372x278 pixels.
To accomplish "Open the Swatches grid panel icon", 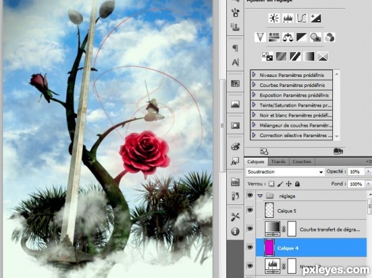I will click(235, 83).
